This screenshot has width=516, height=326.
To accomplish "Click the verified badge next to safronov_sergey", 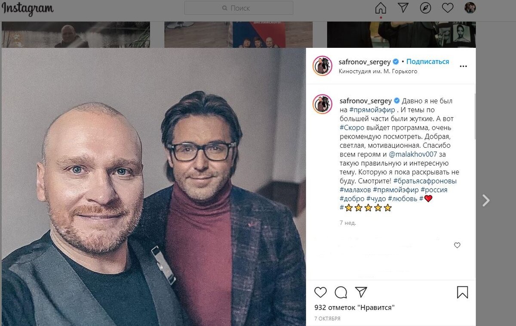I will [x=395, y=61].
